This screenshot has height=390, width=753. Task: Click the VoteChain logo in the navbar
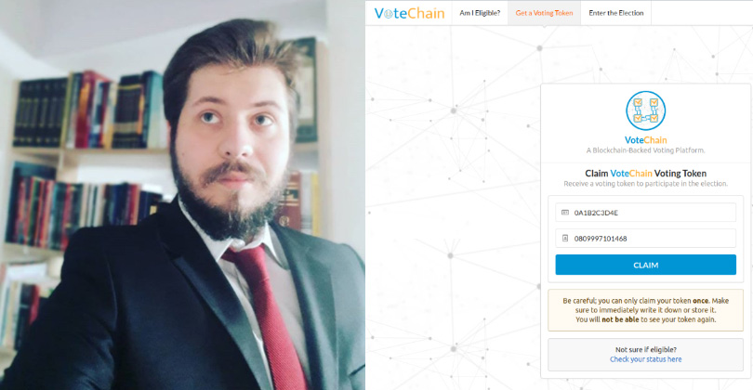(x=409, y=13)
